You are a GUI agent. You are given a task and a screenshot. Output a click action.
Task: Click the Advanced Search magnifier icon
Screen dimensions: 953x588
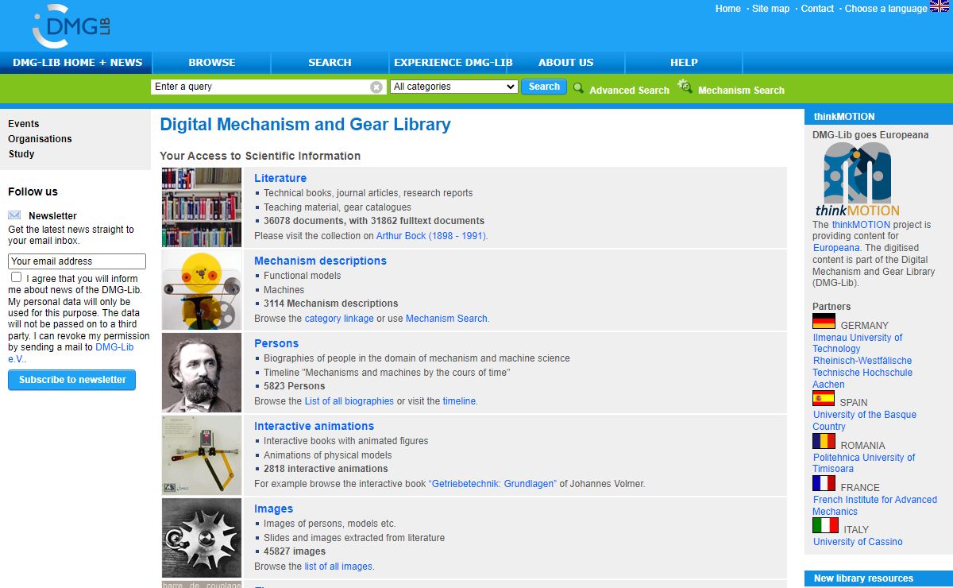[x=578, y=88]
